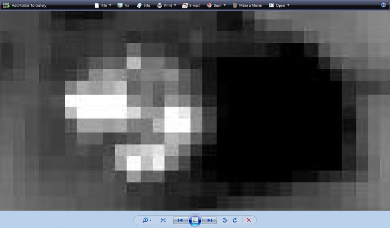The height and width of the screenshot is (228, 390).
Task: Show photo Info pane
Action: coord(143,5)
